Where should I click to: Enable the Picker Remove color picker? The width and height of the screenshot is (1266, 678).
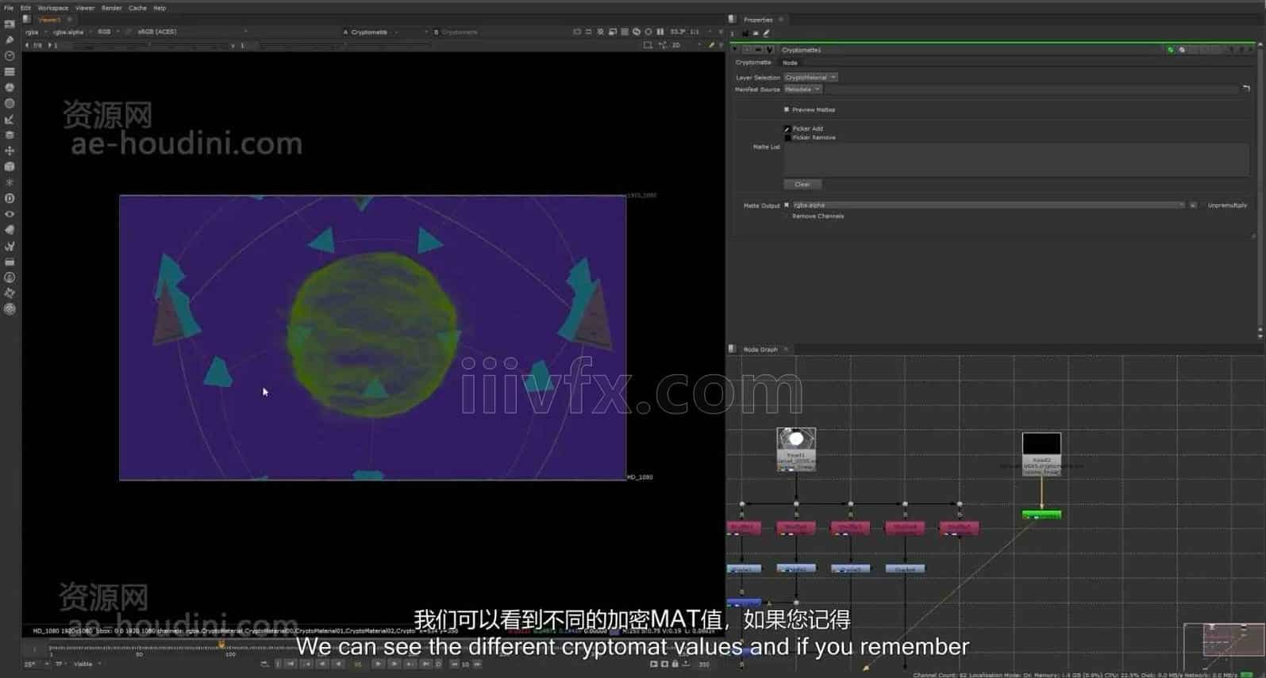pos(787,138)
